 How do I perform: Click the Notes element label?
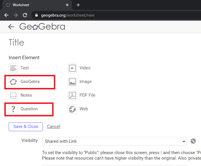coord(26,95)
